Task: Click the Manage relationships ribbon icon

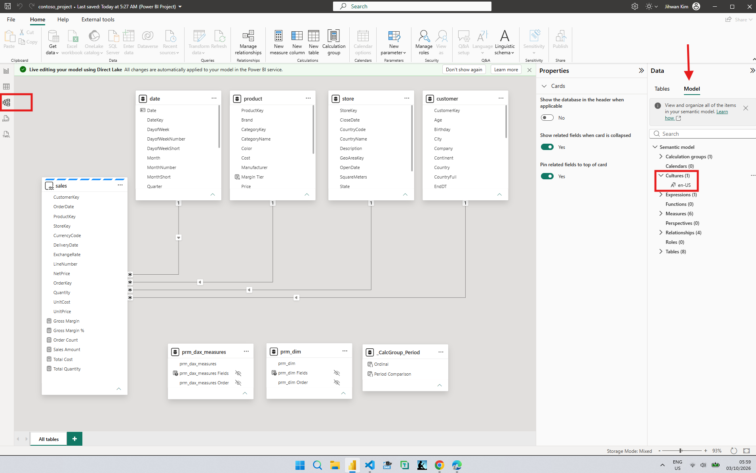Action: pos(248,42)
